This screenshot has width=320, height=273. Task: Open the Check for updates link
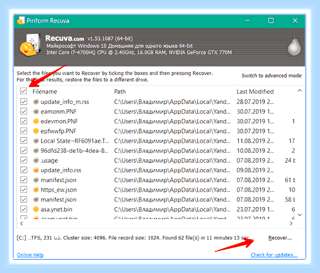click(x=274, y=255)
